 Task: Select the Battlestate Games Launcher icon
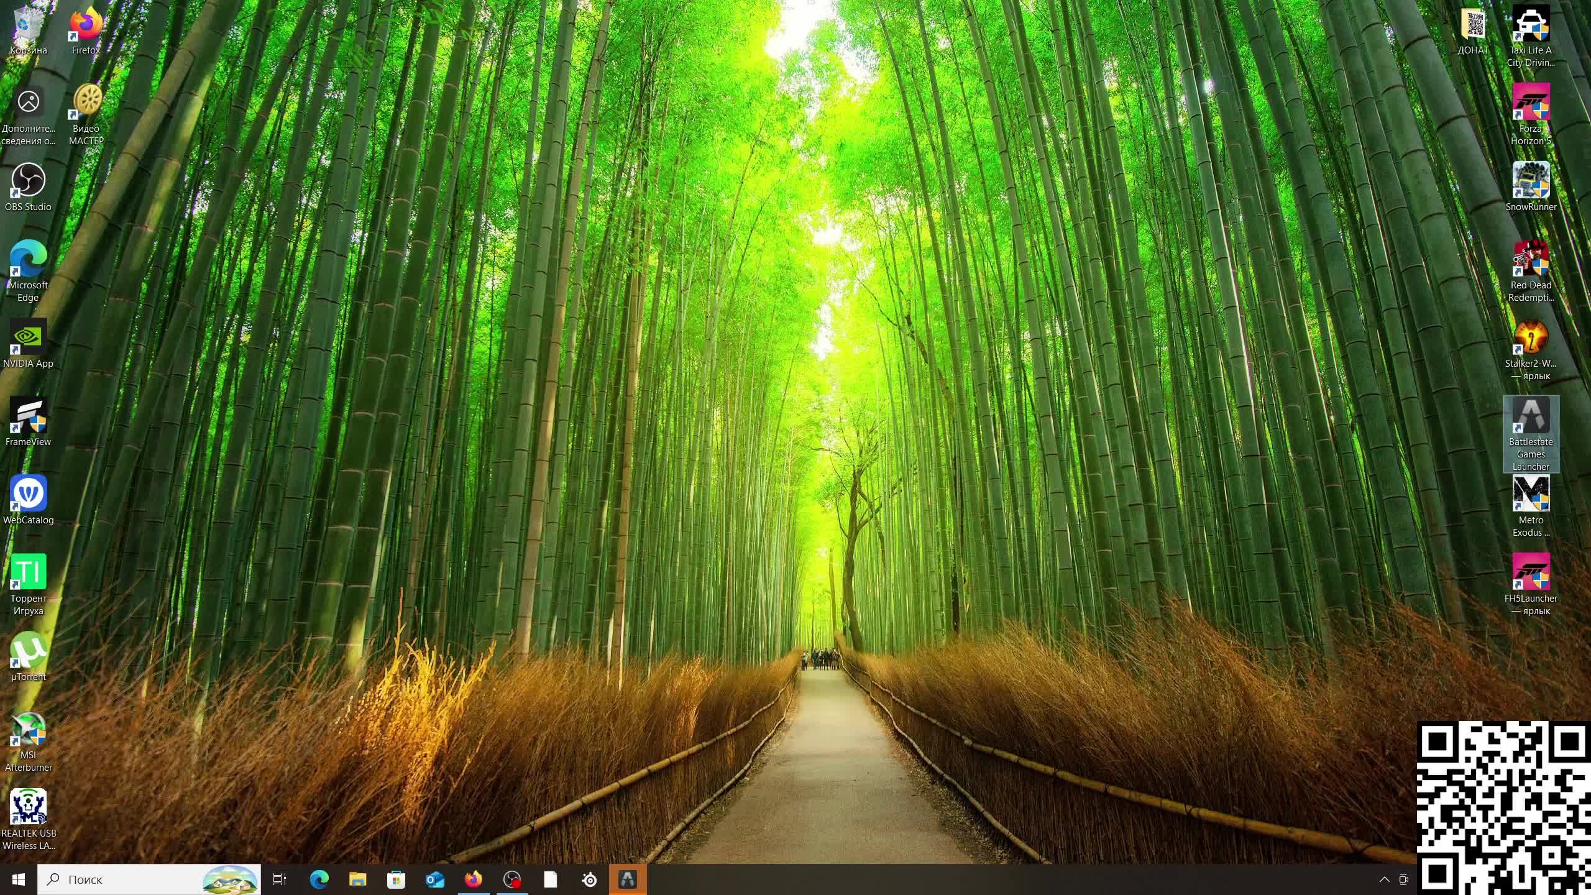[1531, 416]
